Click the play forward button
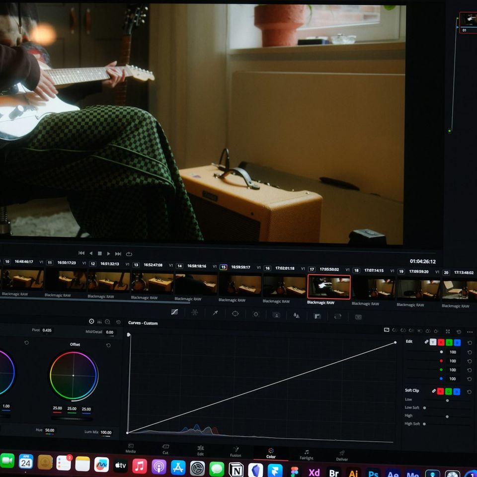Viewport: 477px width, 477px height. click(109, 253)
